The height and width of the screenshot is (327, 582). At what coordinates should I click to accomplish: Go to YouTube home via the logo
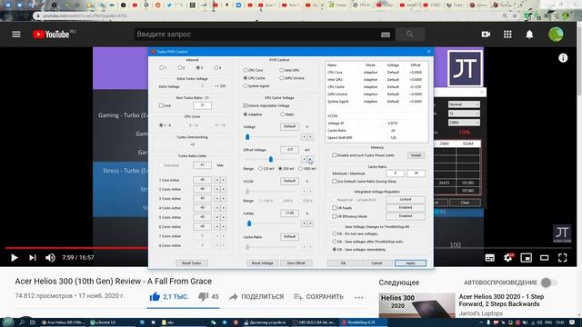(51, 35)
